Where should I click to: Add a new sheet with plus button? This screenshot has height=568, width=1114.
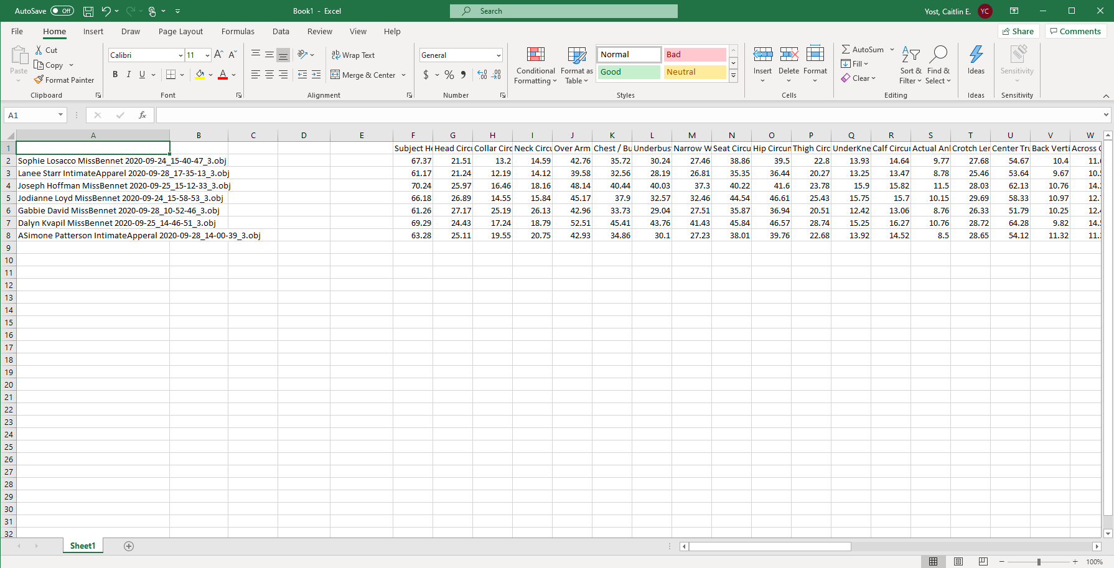[x=129, y=546]
